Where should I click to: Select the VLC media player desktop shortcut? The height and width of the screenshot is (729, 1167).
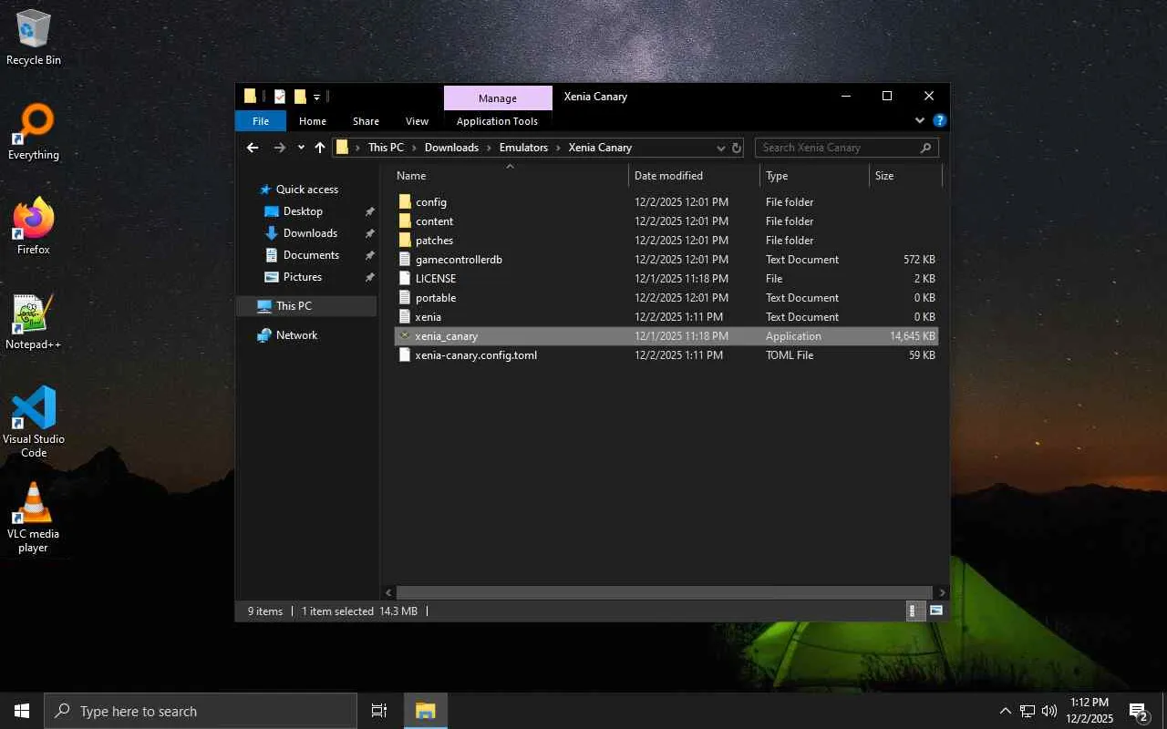(x=34, y=518)
